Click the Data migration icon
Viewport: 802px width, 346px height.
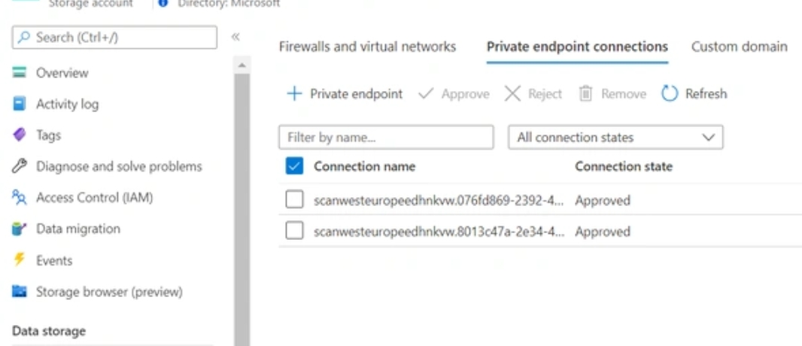[20, 229]
